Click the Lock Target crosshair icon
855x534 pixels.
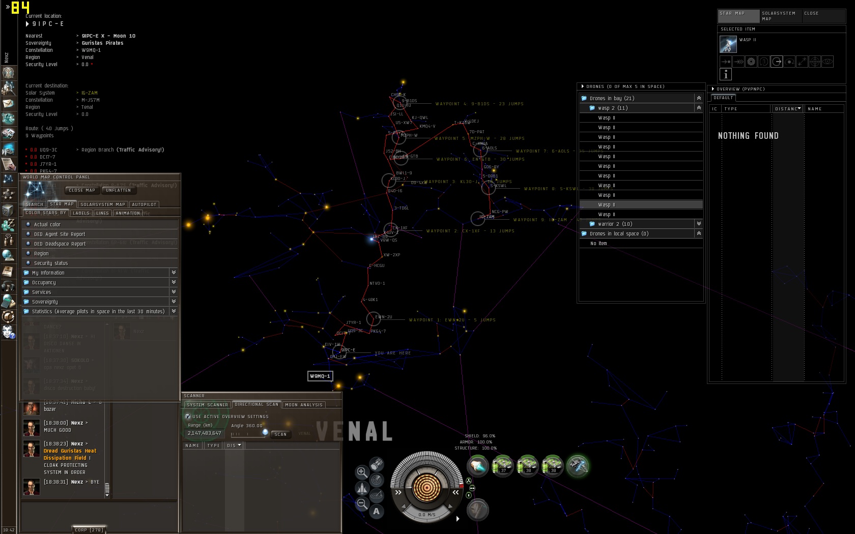pos(815,62)
